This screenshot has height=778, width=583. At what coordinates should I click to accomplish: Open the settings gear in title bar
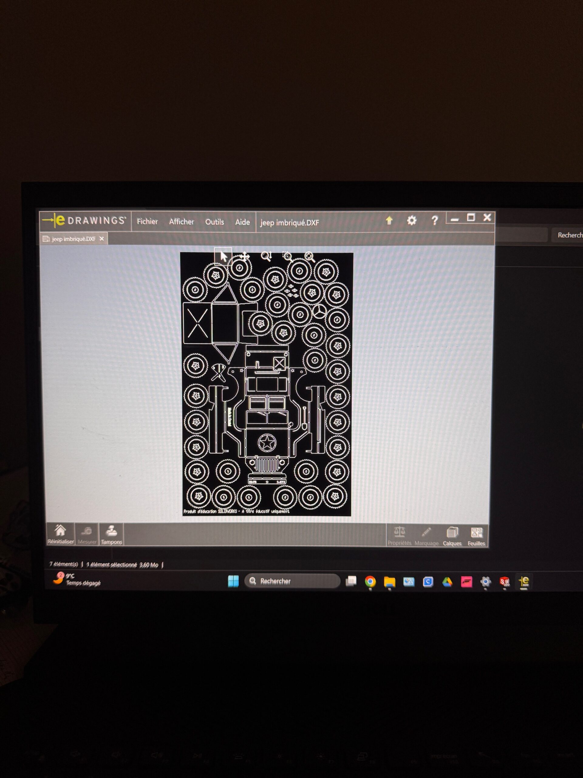411,221
